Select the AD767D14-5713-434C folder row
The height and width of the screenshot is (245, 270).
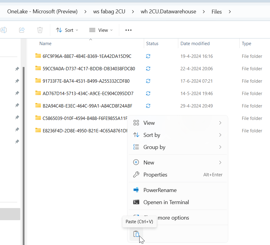coord(88,94)
